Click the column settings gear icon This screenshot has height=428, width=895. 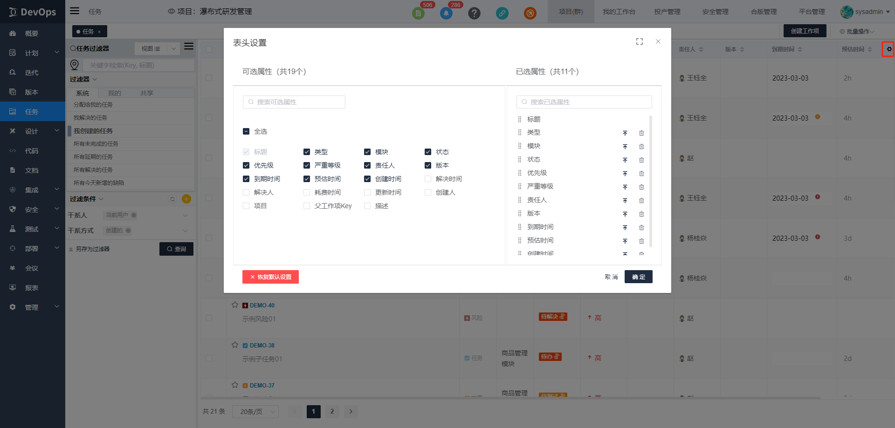click(x=888, y=49)
